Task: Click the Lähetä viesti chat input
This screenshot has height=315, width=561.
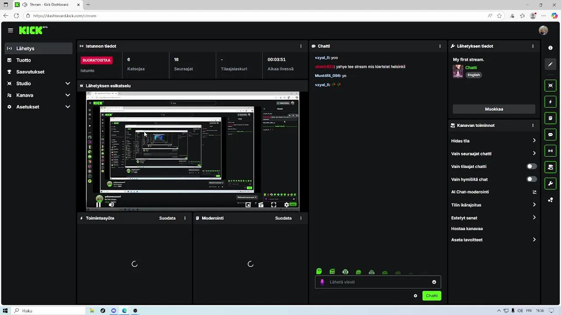Action: click(377, 282)
